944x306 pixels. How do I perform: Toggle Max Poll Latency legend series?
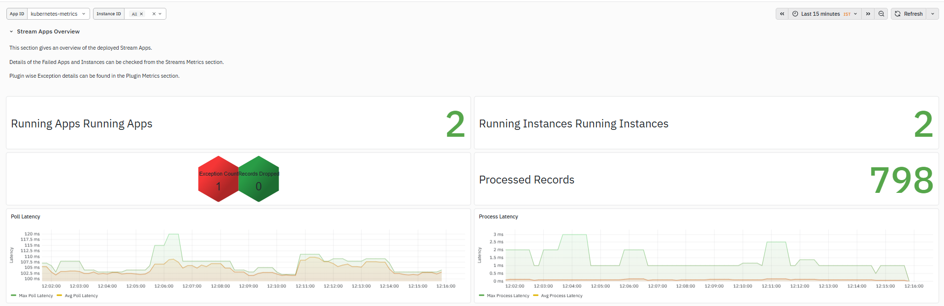click(32, 296)
